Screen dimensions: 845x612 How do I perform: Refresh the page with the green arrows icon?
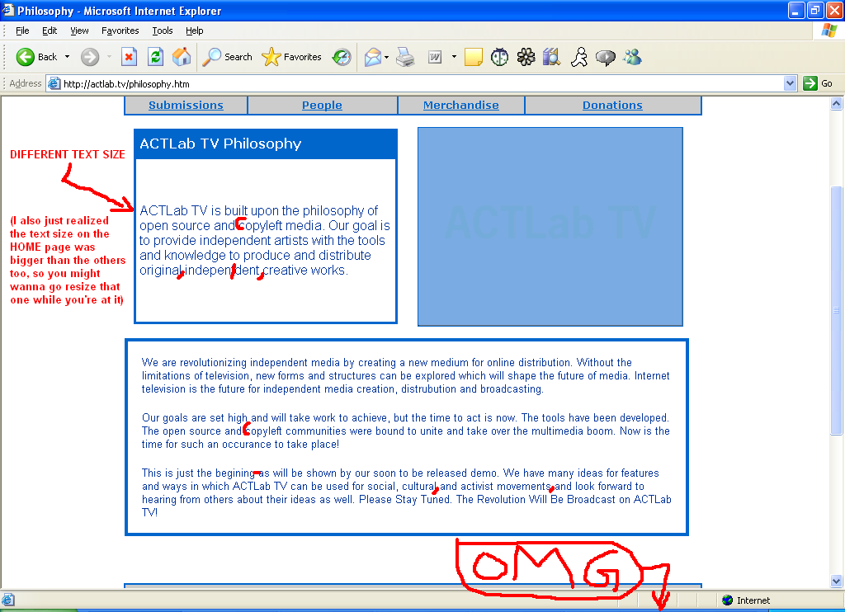click(x=156, y=57)
